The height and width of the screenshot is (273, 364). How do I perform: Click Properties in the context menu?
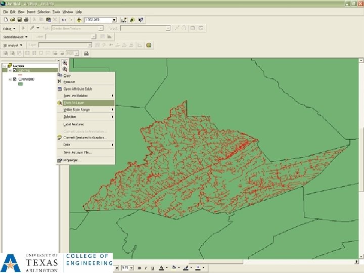(72, 160)
